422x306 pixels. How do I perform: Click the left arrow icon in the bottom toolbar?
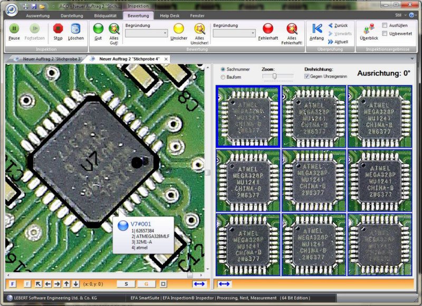(48, 284)
